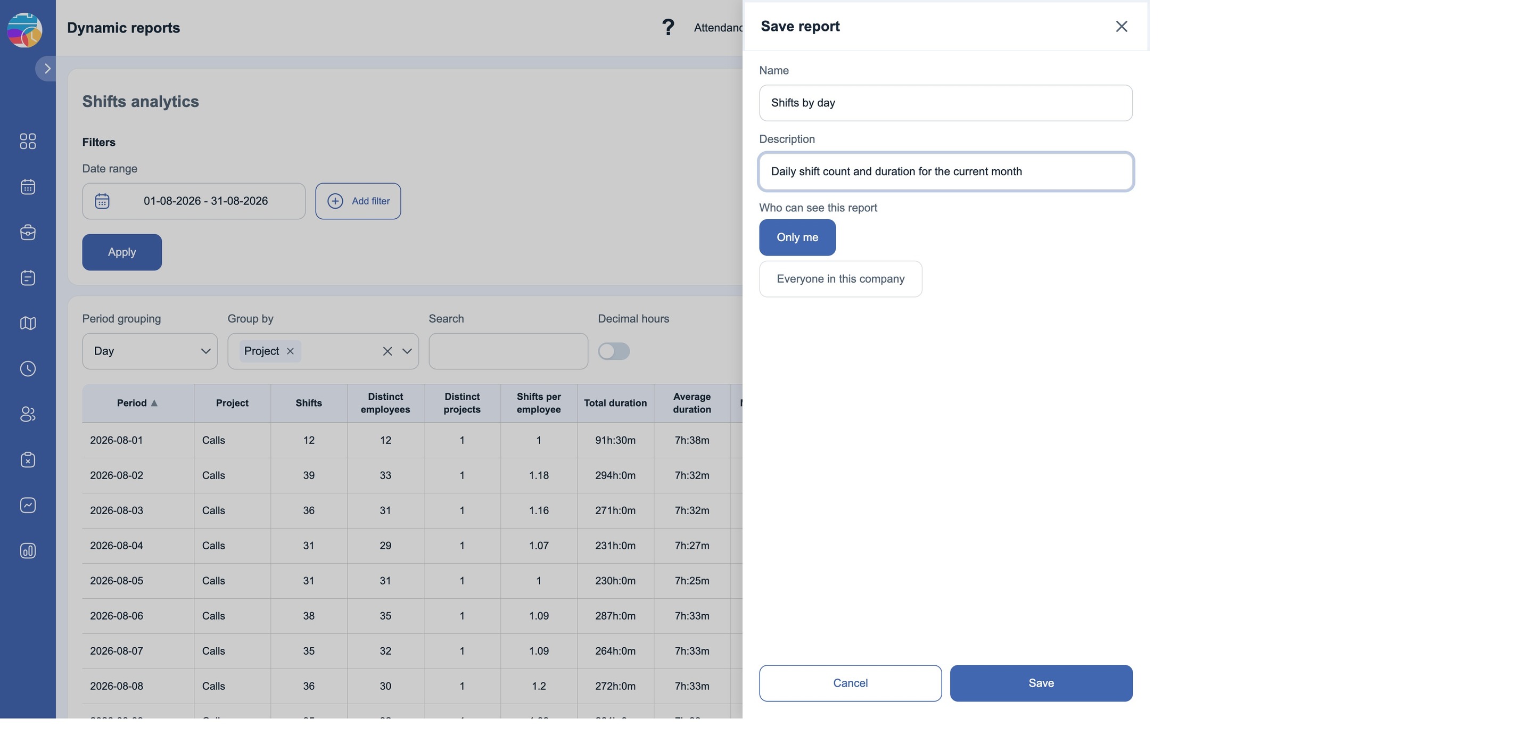The height and width of the screenshot is (734, 1533).
Task: Open the briefcase projects icon in sidebar
Action: (x=27, y=232)
